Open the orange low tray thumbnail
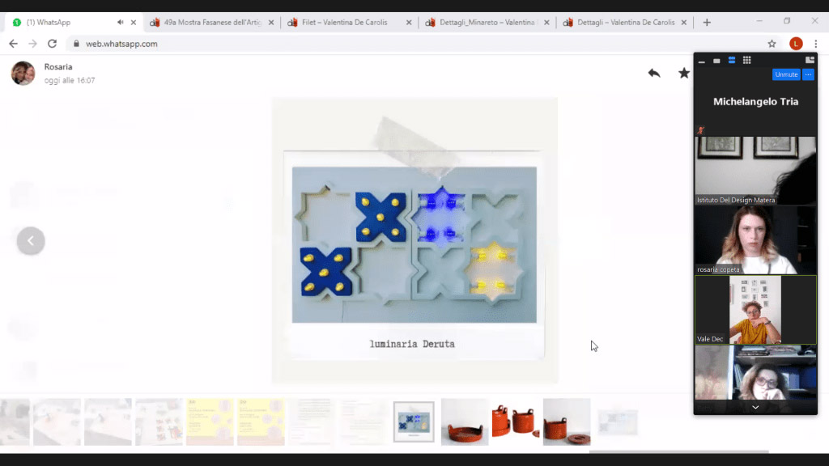 (x=465, y=422)
